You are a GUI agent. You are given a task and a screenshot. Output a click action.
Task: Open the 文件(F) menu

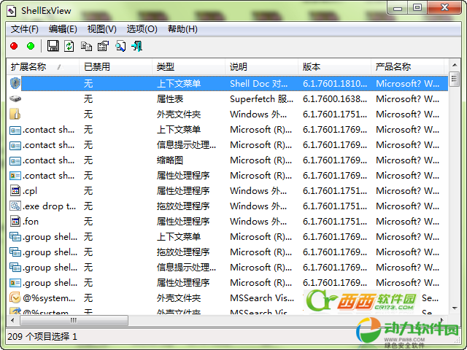point(25,29)
